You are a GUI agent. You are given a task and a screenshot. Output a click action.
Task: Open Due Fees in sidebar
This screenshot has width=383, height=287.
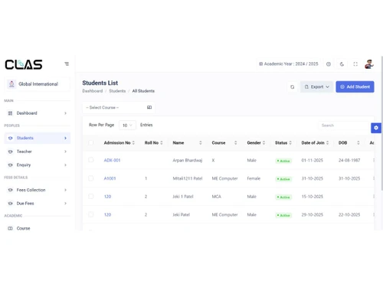click(x=38, y=204)
